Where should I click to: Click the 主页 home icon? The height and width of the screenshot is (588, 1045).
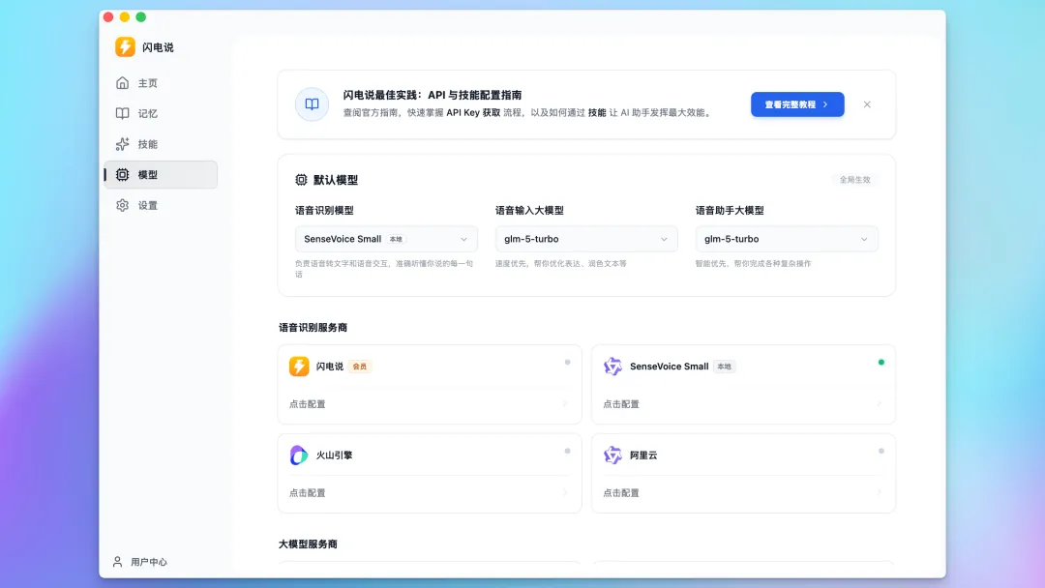point(122,82)
